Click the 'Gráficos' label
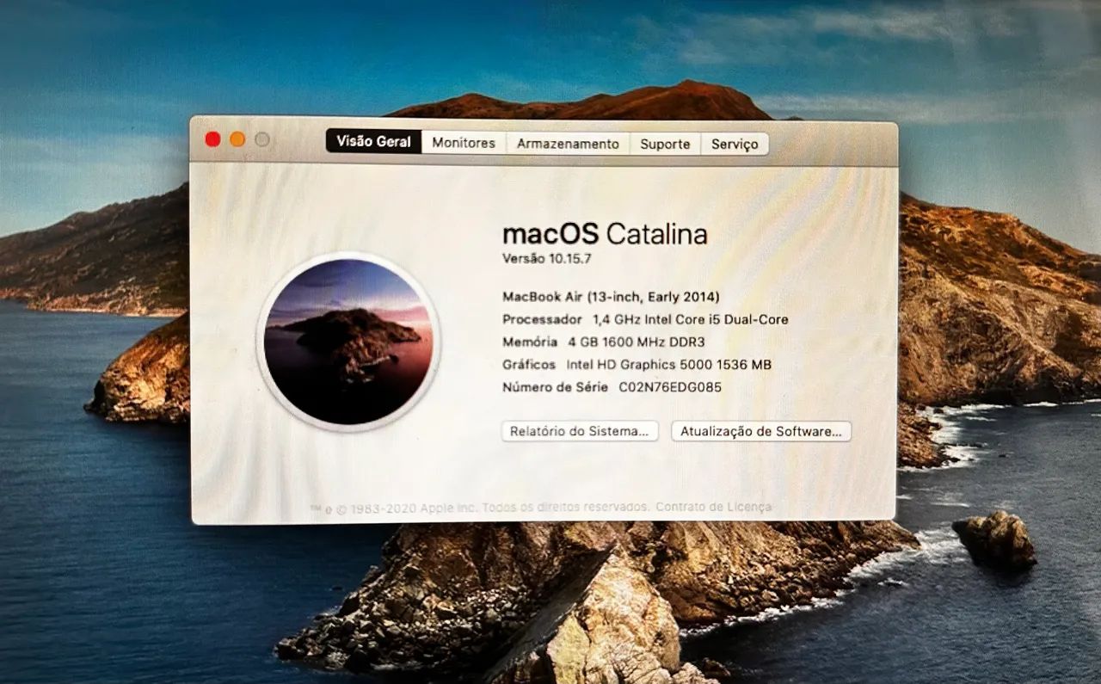Screen dimensions: 1101x684 point(529,365)
